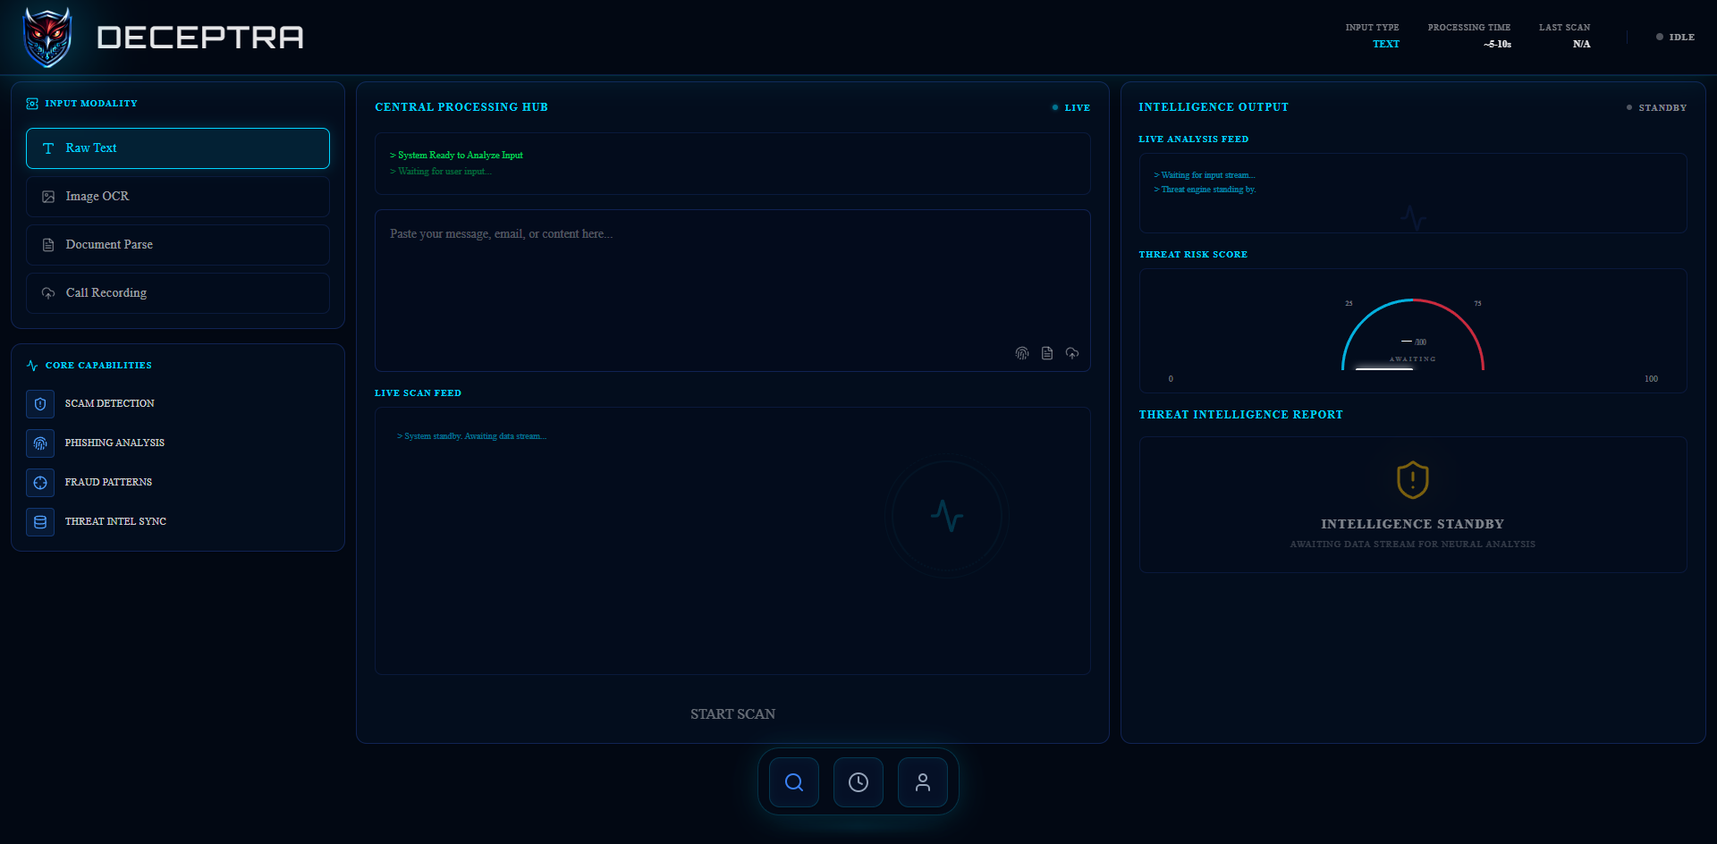Open the user profile tab in bottom dock

(923, 782)
